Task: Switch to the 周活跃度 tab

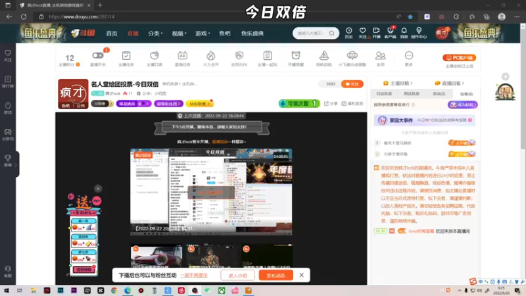Action: point(412,94)
